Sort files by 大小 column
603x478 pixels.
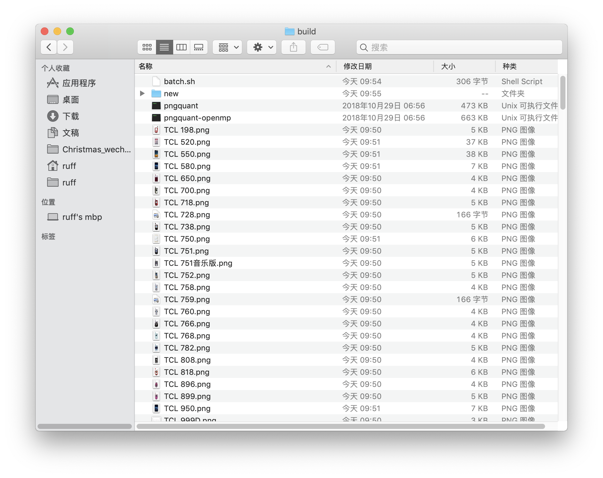[x=447, y=66]
